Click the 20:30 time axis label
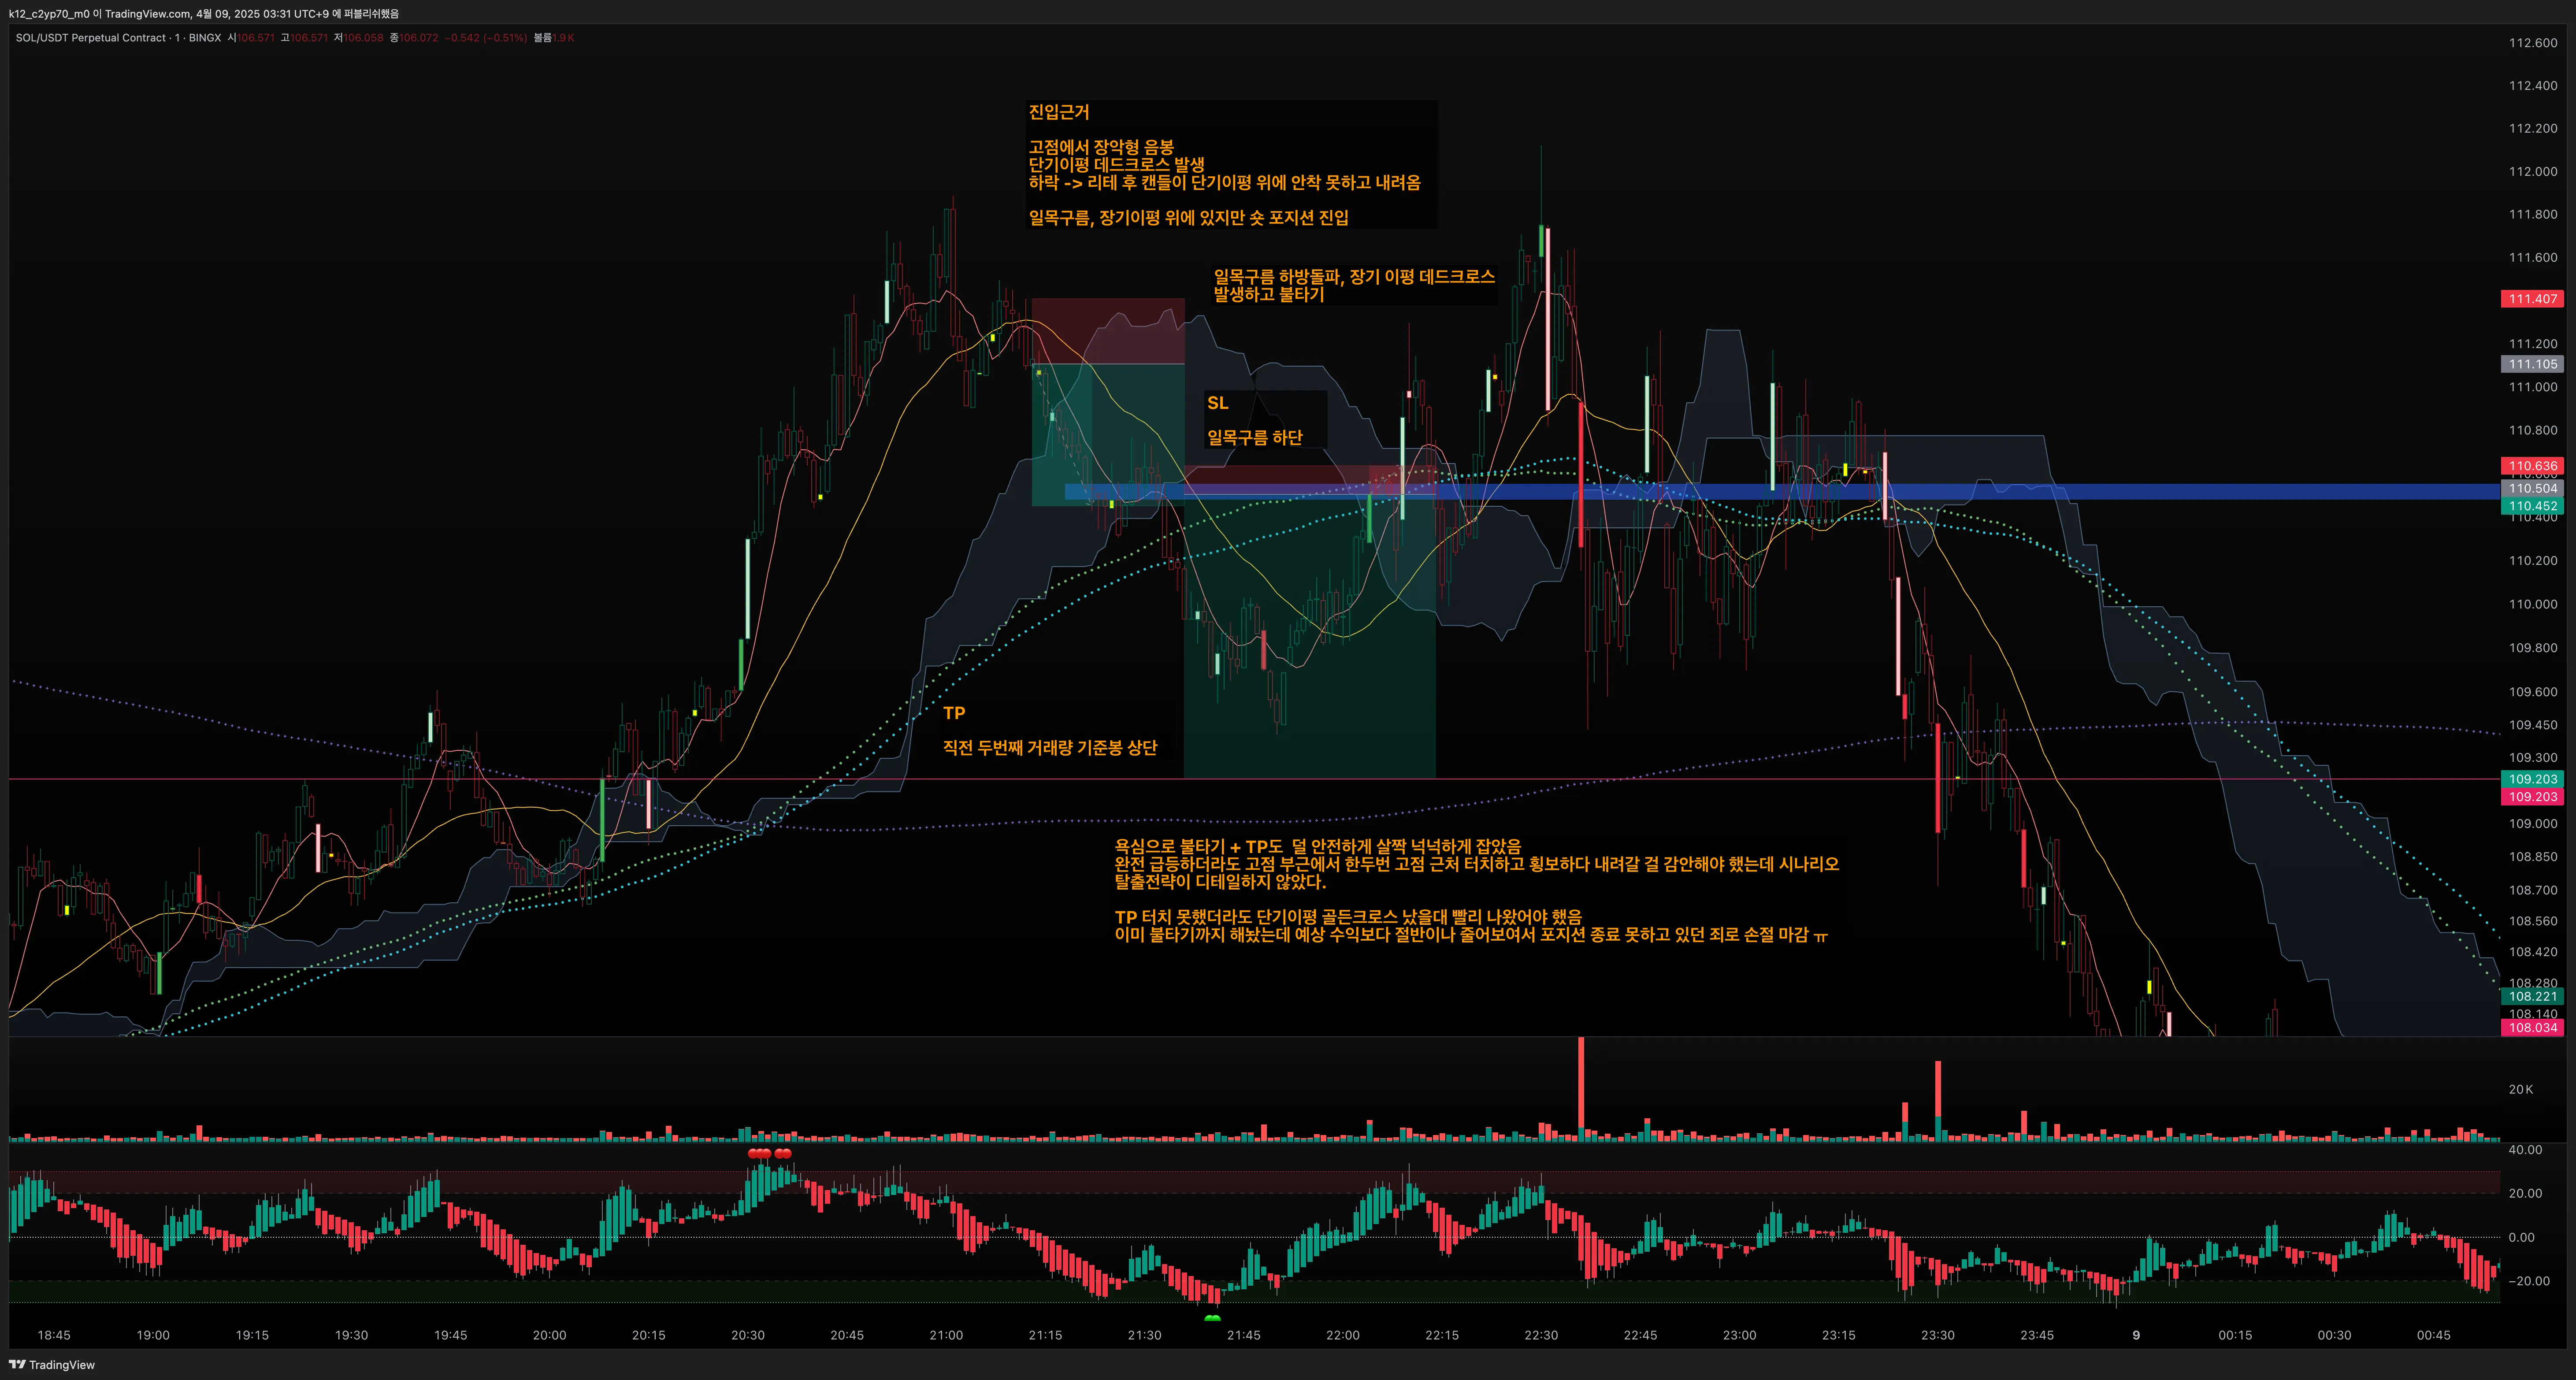This screenshot has height=1380, width=2576. point(748,1335)
